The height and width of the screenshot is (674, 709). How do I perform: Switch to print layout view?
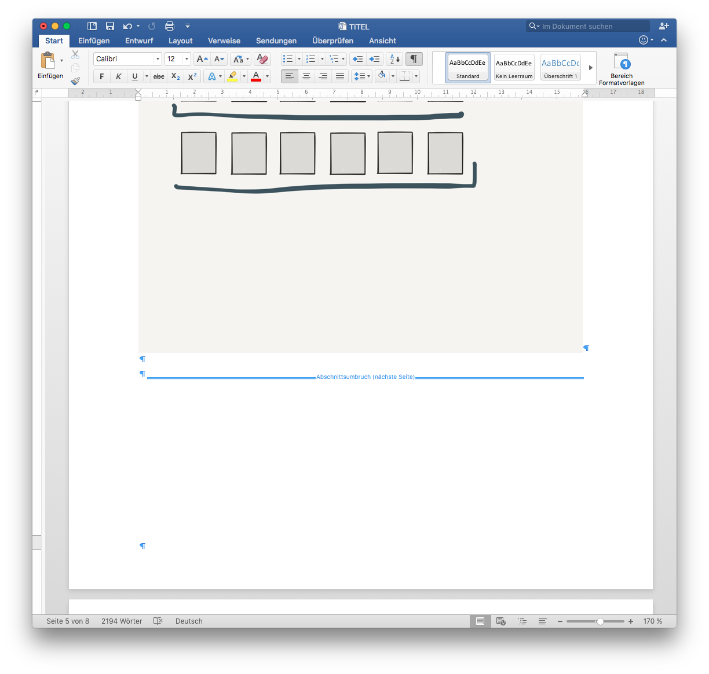(480, 621)
